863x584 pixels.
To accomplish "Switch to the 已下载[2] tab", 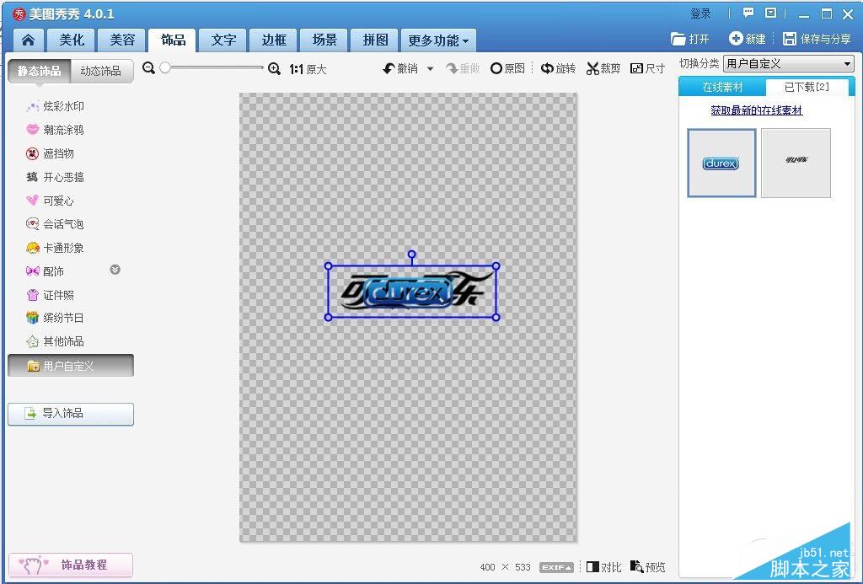I will [x=807, y=87].
